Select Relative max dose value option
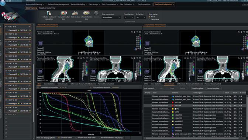Image resolution: width=248 pixels, height=140 pixels. [76, 138]
